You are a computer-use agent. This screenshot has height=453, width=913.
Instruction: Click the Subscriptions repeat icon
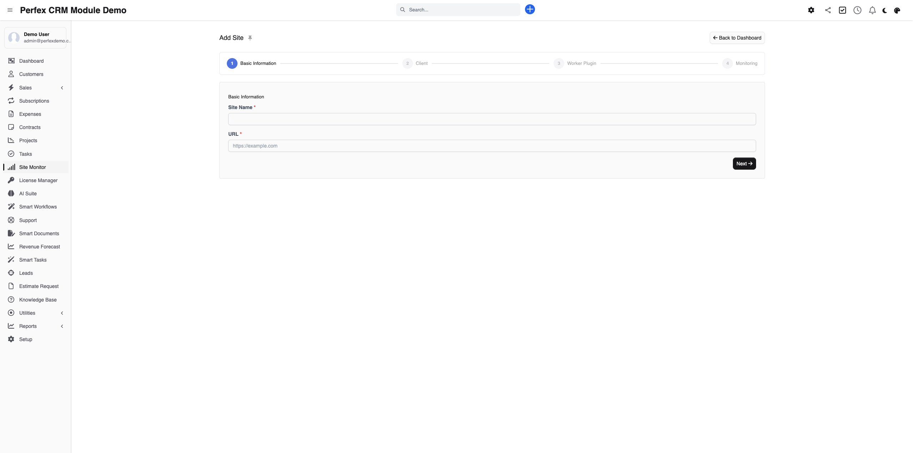point(11,101)
